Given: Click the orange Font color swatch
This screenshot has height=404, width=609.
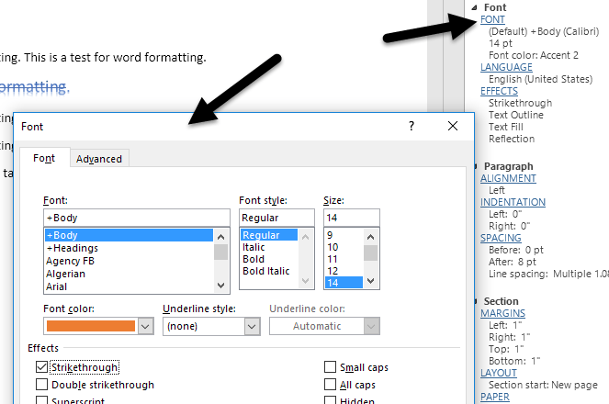Looking at the screenshot, I should pyautogui.click(x=90, y=326).
